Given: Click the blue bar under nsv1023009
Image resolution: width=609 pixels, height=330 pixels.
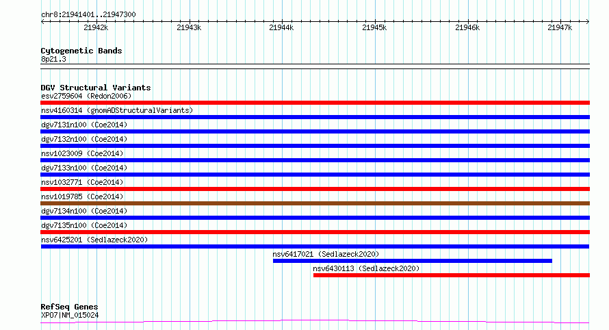Looking at the screenshot, I should [x=315, y=160].
